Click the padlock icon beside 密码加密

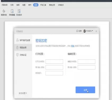17,47
